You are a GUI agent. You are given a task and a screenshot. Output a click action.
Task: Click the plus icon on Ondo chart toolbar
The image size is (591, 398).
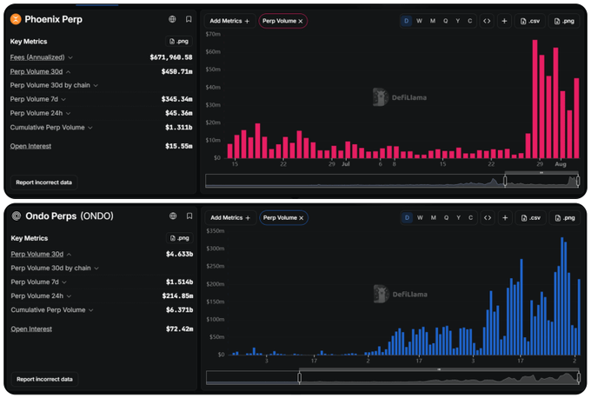click(x=505, y=218)
